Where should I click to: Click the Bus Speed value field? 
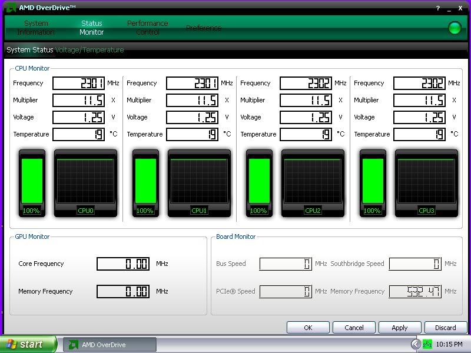click(286, 264)
